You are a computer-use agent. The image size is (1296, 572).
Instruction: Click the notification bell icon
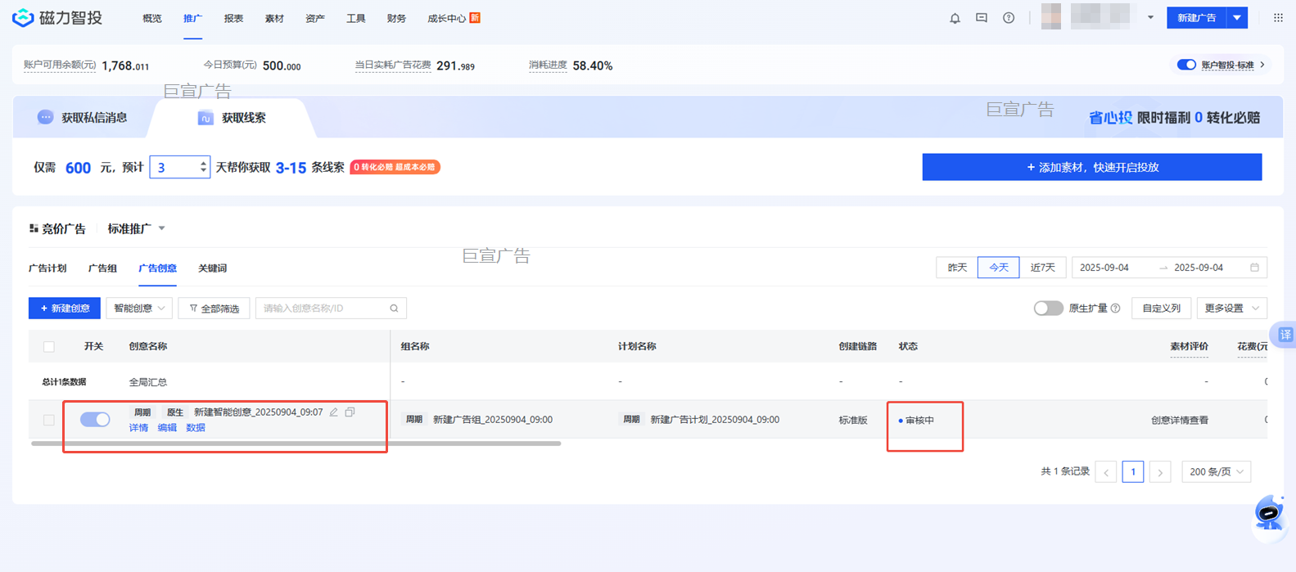955,18
